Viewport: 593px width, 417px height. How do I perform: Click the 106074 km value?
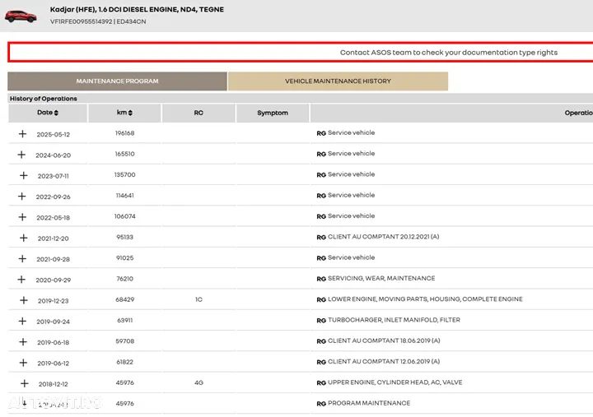125,216
